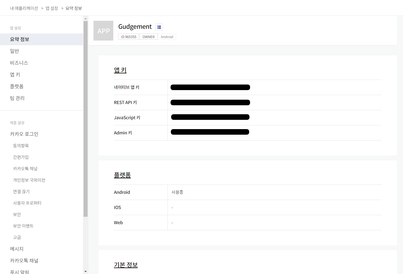Click the 플랫폼 section heading link
The width and height of the screenshot is (403, 274).
[x=122, y=175]
